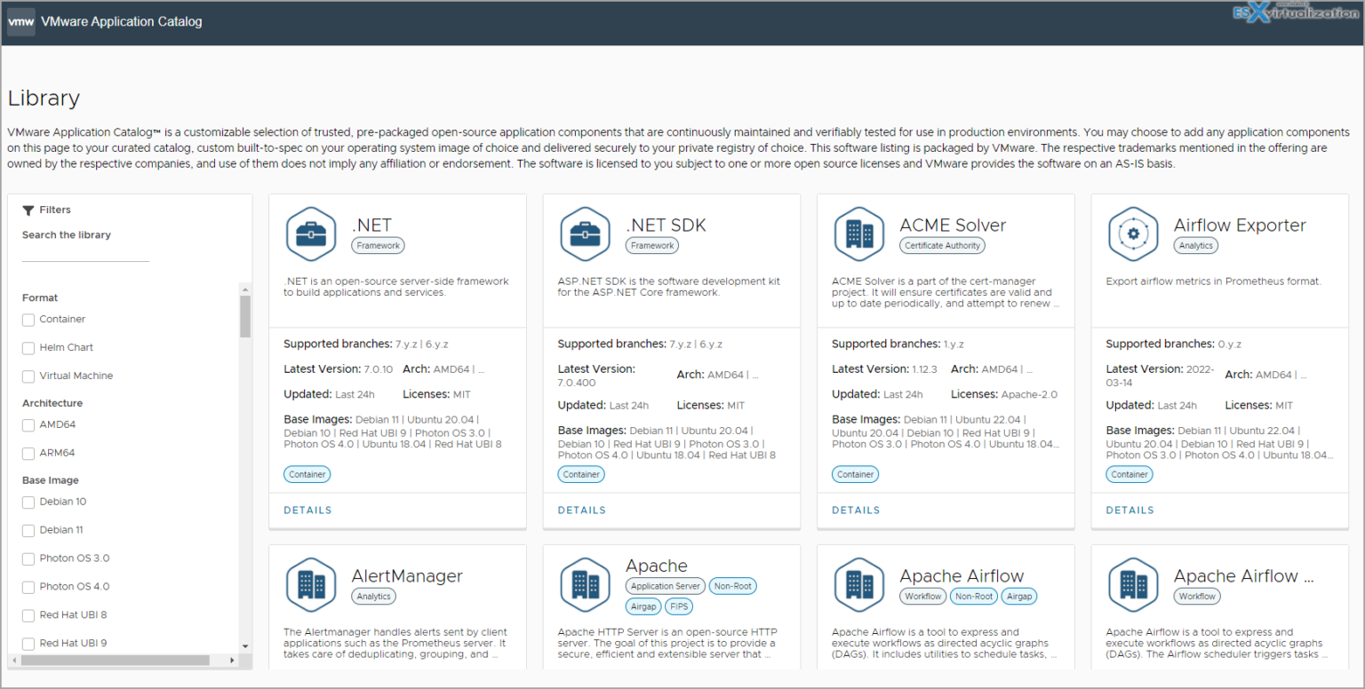Click the Airflow Exporter gear icon

[x=1133, y=234]
